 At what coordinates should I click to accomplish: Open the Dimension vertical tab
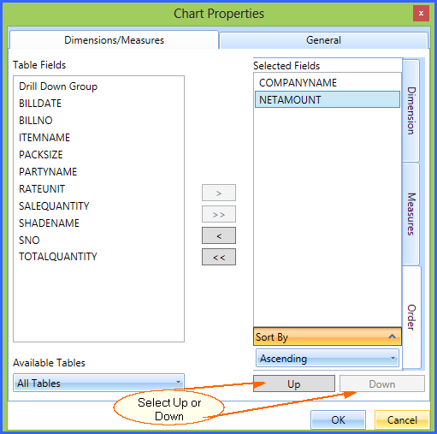click(x=411, y=110)
